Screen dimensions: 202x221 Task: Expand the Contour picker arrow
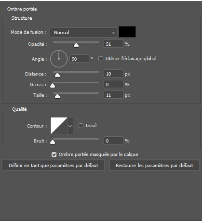coord(70,126)
